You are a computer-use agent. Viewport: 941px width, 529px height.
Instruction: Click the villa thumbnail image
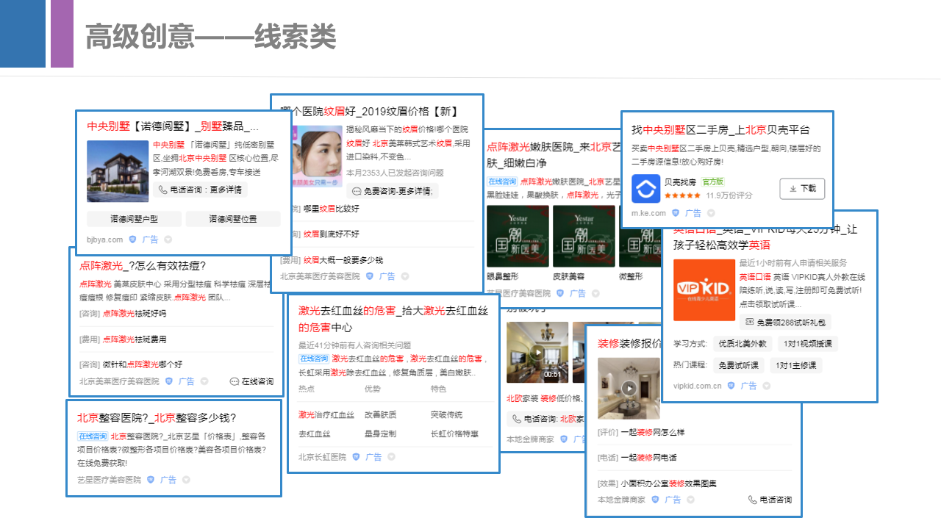click(118, 171)
